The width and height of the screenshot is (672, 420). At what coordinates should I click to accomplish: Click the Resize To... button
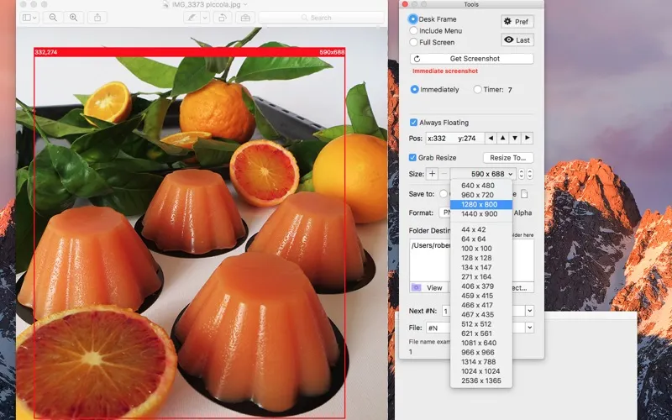pyautogui.click(x=508, y=158)
